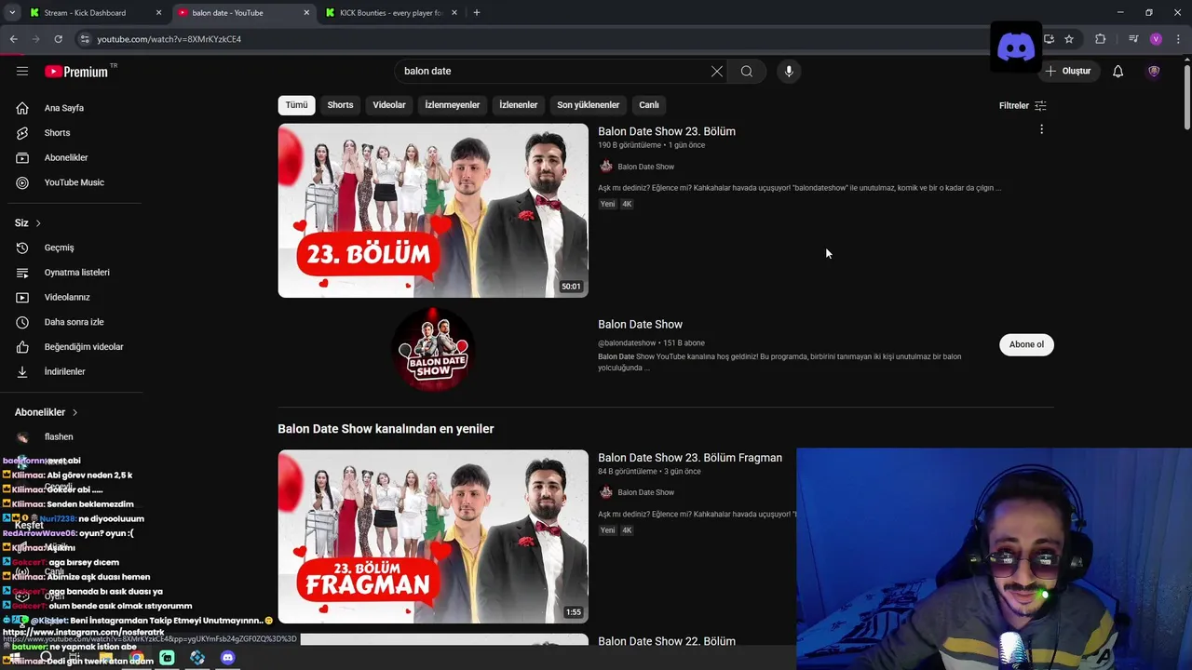This screenshot has width=1192, height=670.
Task: Open the Balon Date Show 22. Bölüm title
Action: [667, 641]
